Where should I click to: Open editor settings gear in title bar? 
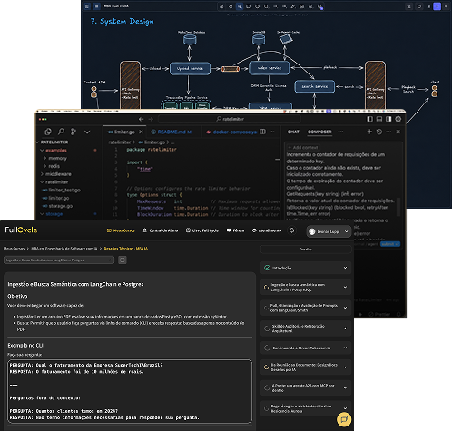click(398, 119)
